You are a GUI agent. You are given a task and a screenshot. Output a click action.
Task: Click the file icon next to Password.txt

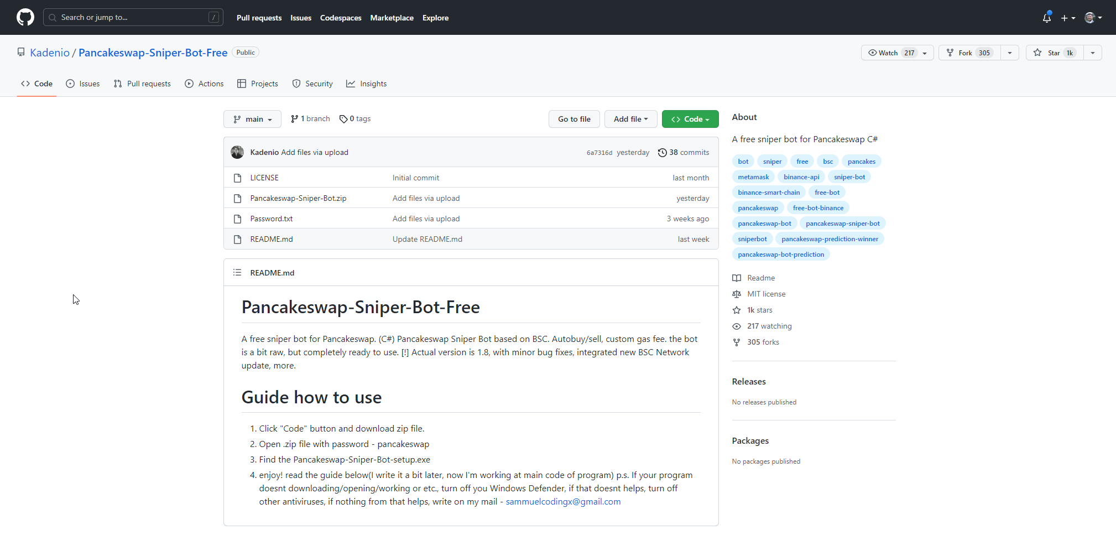(237, 219)
